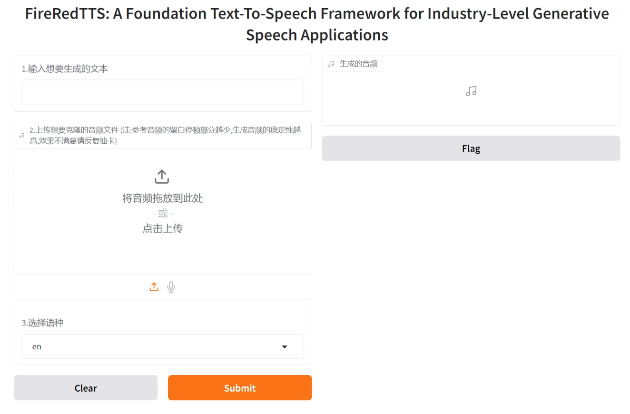Click the 或 separator in the upload area
The image size is (630, 414).
[162, 213]
